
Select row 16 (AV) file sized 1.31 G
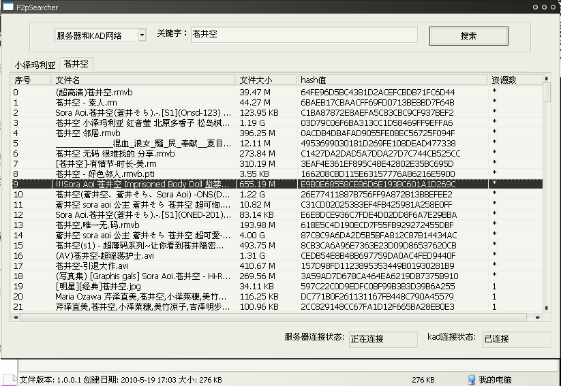277,256
